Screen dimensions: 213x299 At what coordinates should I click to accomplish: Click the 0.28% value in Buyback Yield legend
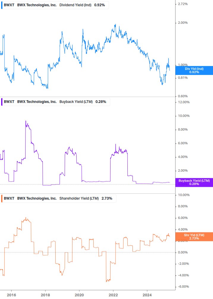(101, 102)
